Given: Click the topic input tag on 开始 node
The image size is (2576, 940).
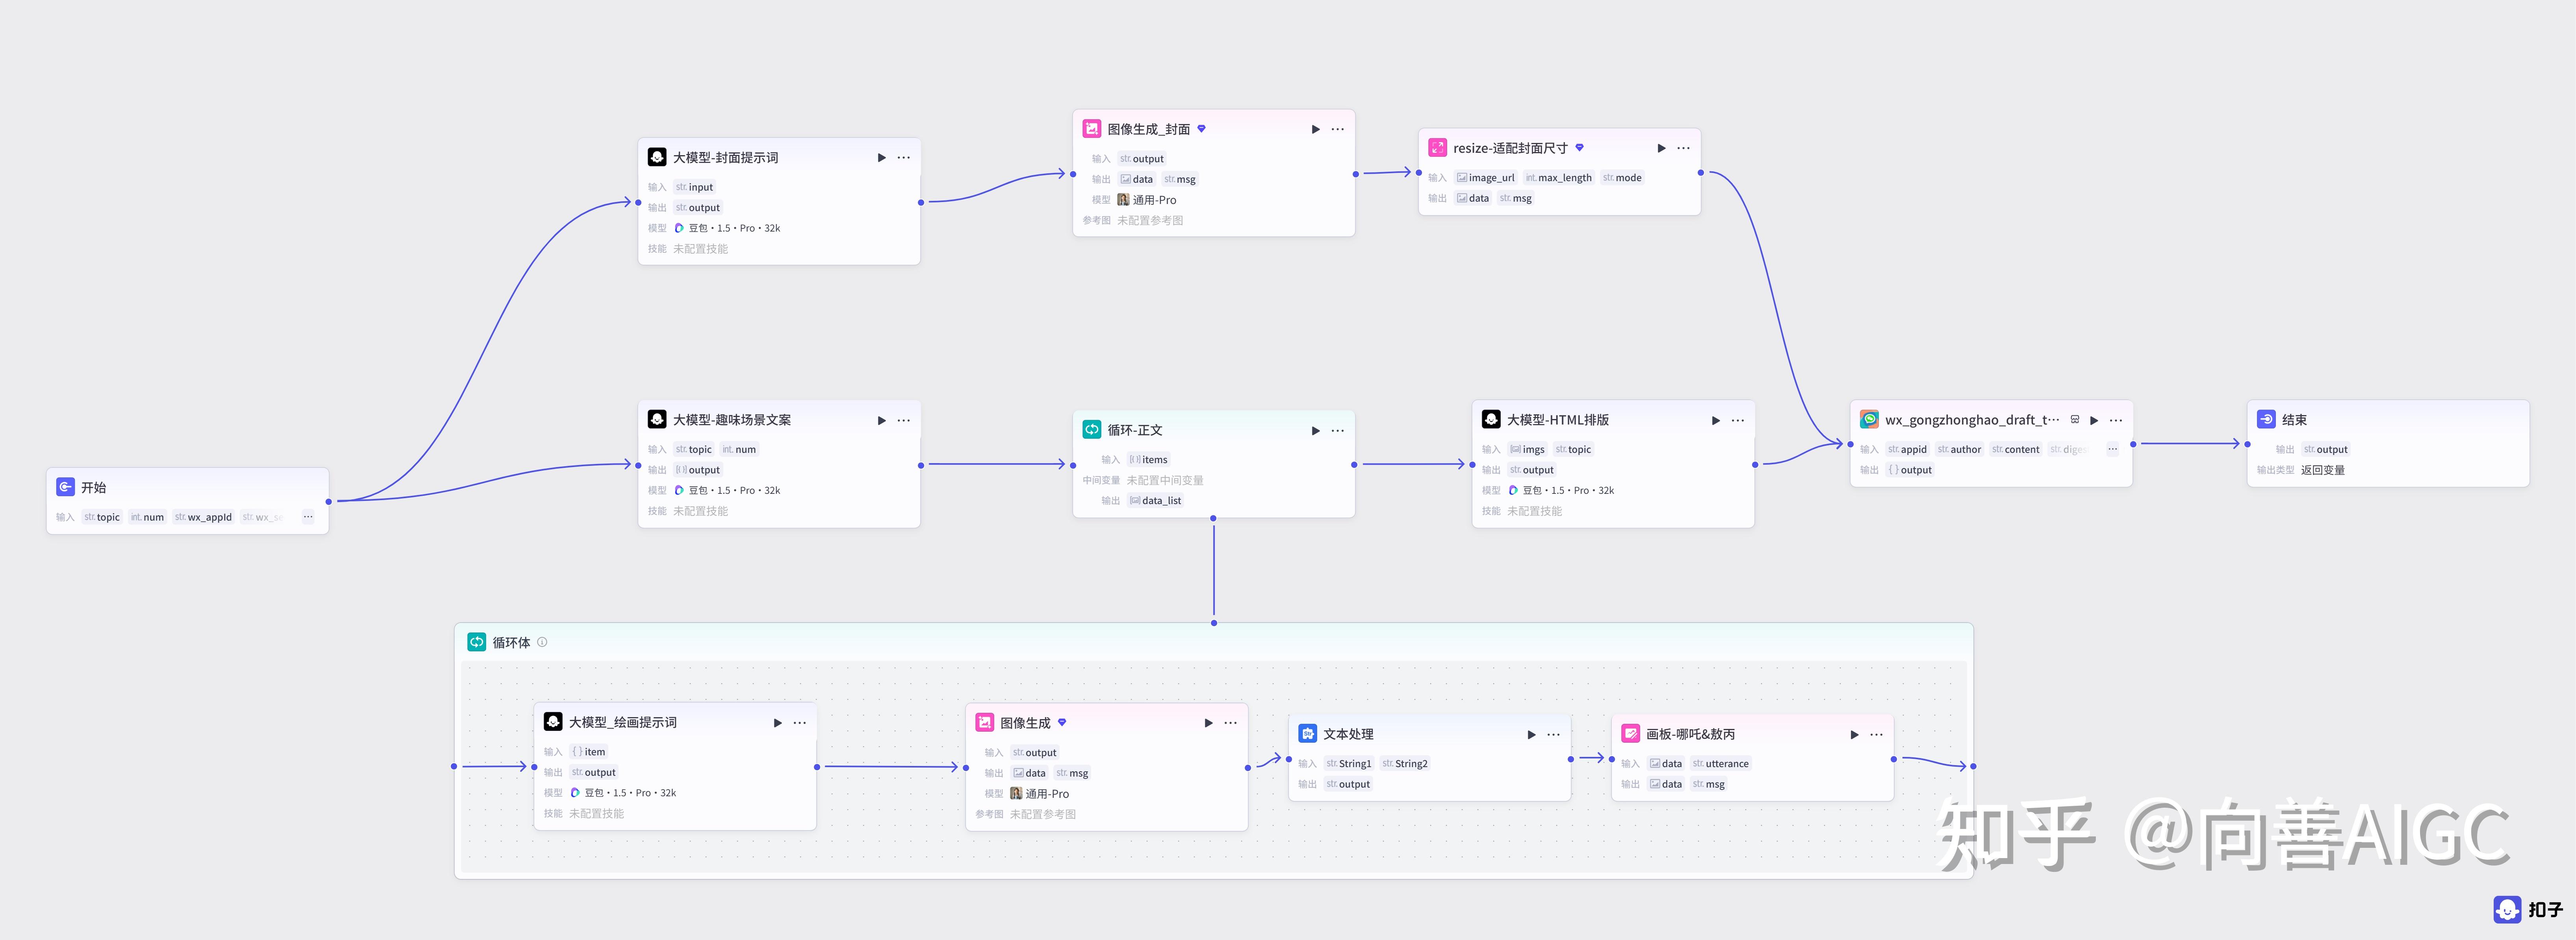Looking at the screenshot, I should click(102, 518).
